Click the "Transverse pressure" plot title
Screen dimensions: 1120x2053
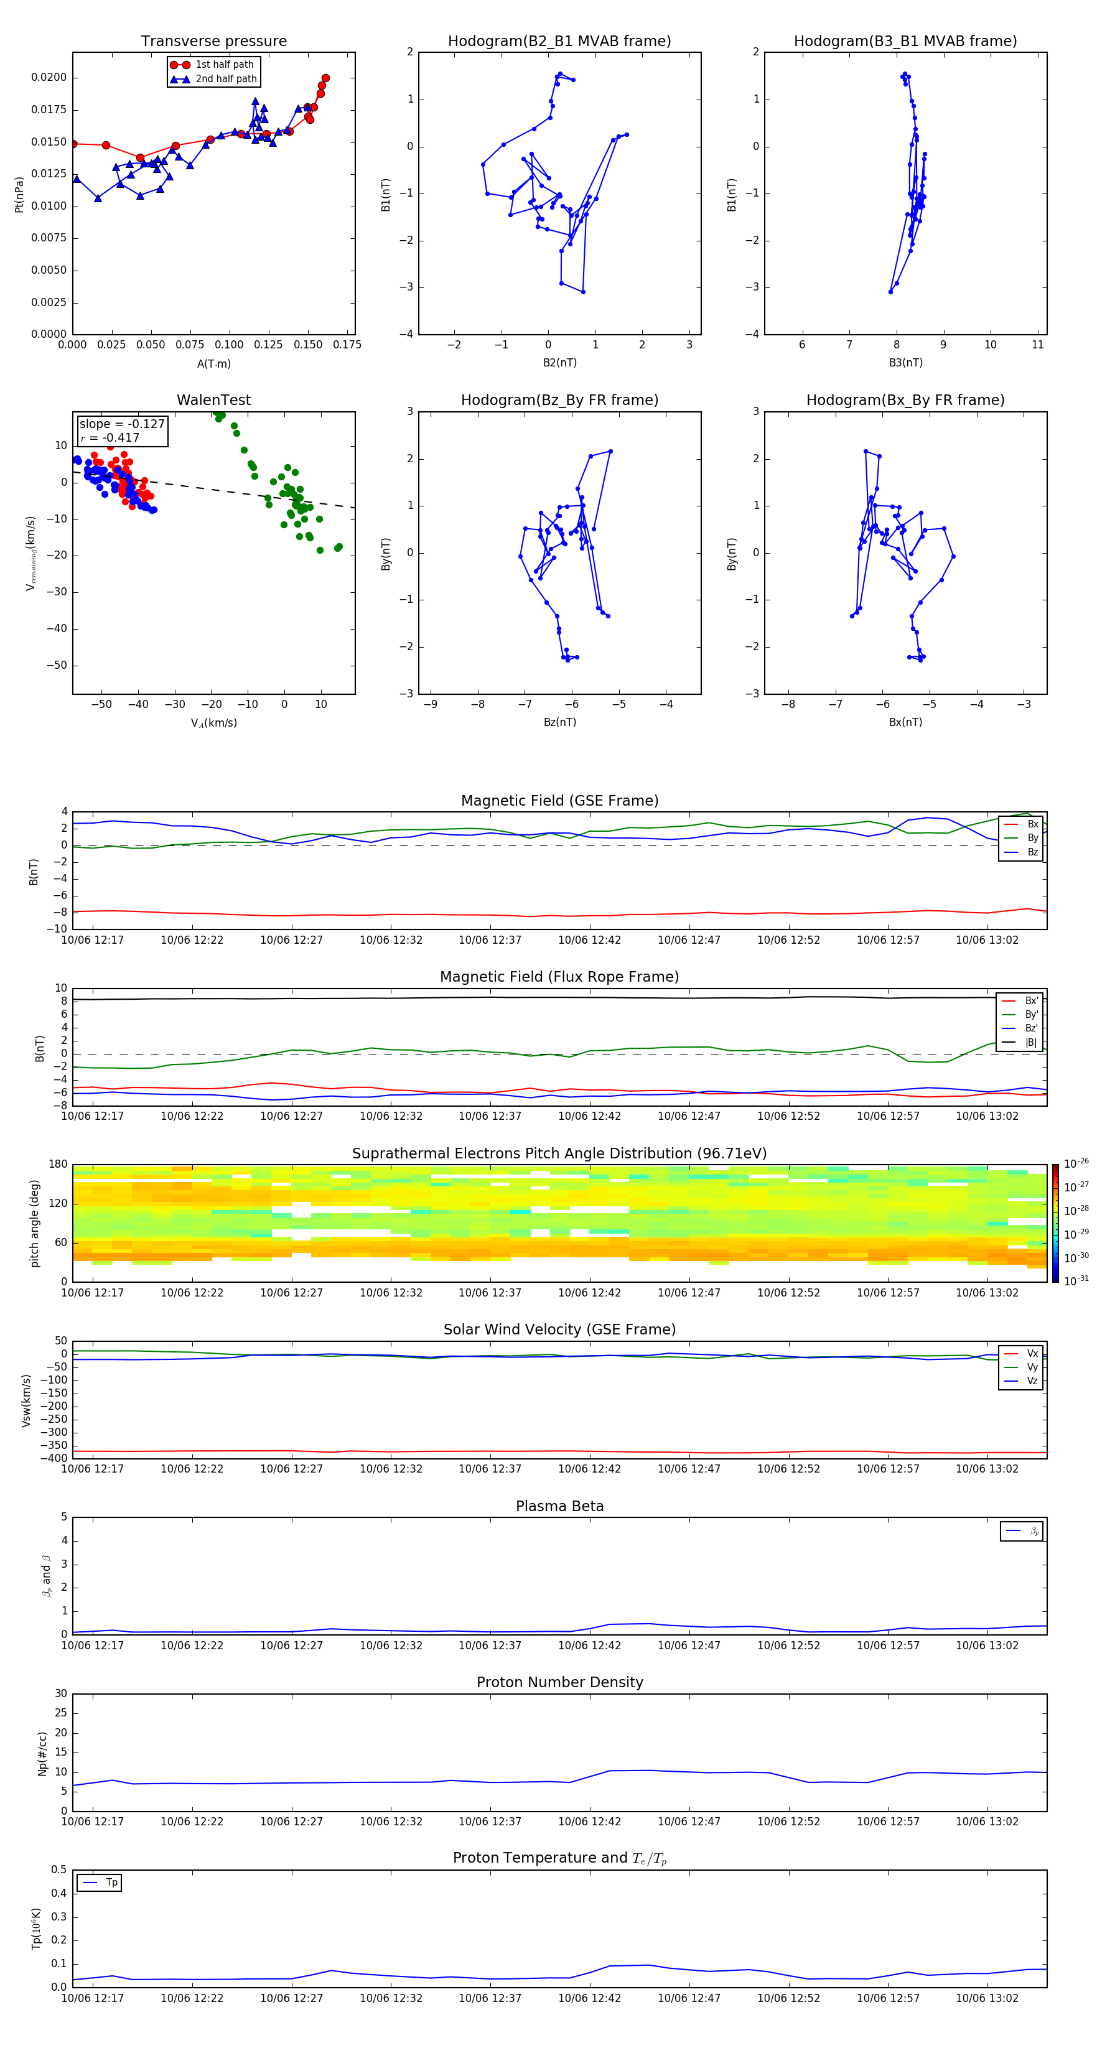(x=213, y=40)
